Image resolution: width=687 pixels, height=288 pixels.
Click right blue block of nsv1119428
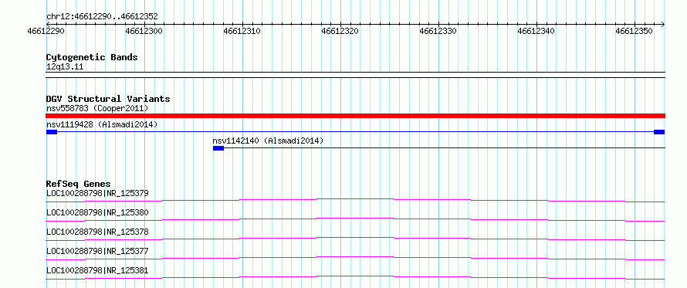(659, 132)
